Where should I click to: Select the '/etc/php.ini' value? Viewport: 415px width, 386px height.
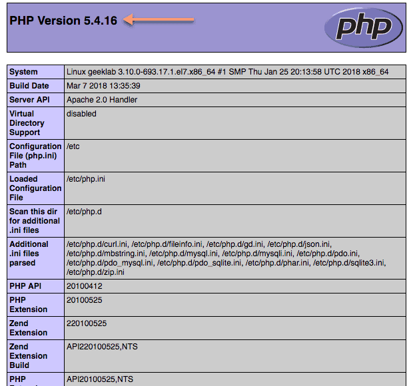click(x=86, y=179)
